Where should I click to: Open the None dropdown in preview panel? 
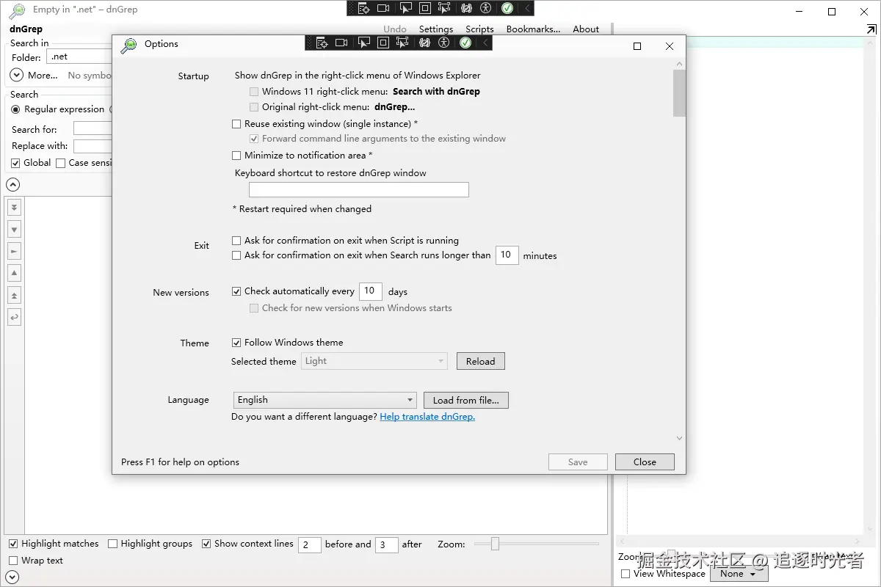point(739,574)
